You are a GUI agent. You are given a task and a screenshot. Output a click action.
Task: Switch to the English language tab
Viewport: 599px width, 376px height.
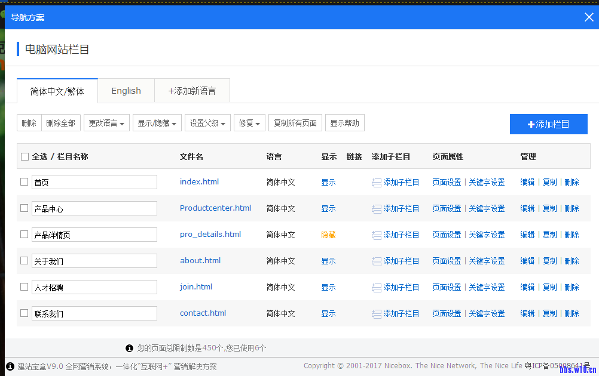126,91
